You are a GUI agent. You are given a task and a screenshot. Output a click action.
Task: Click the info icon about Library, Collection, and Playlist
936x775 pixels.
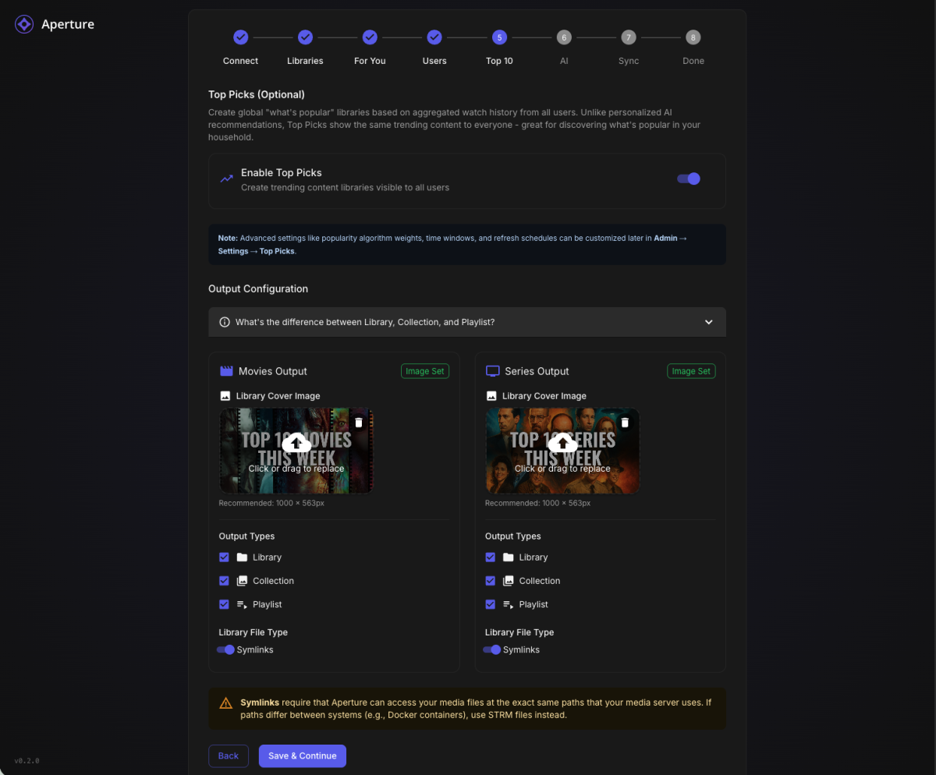click(224, 321)
